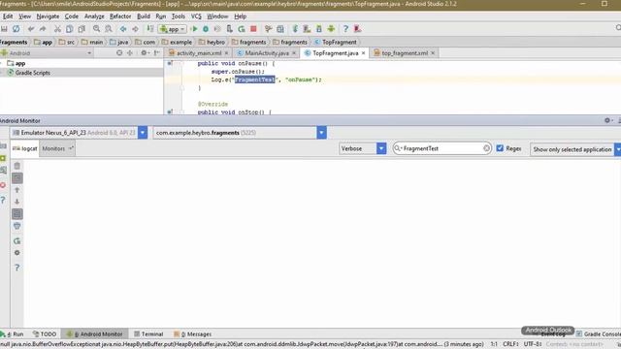Click Android Monitor tool window button

point(95,333)
